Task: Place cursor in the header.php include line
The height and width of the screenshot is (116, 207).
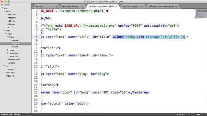Action: [x=75, y=11]
